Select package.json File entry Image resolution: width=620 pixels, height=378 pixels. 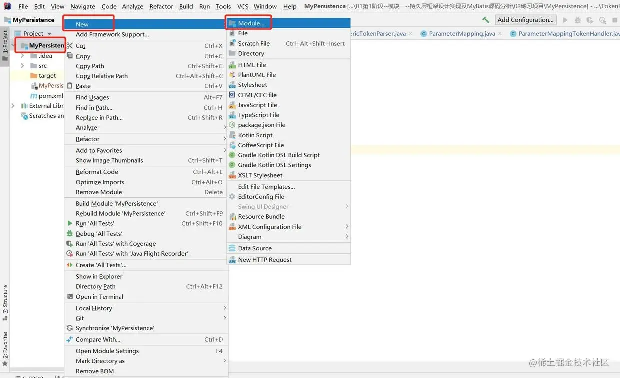288,125
